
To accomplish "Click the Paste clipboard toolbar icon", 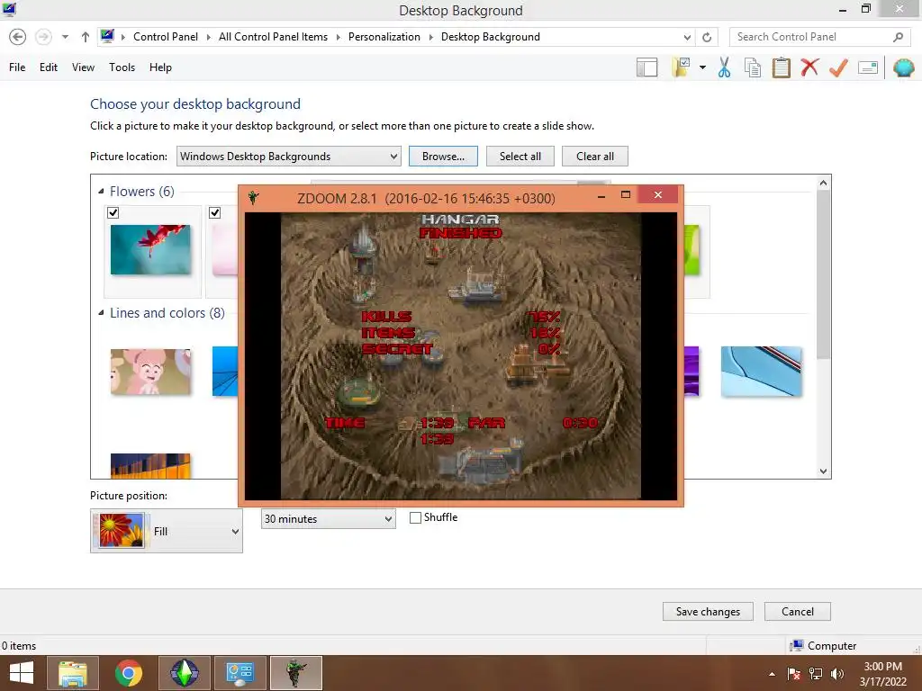I will coord(781,67).
